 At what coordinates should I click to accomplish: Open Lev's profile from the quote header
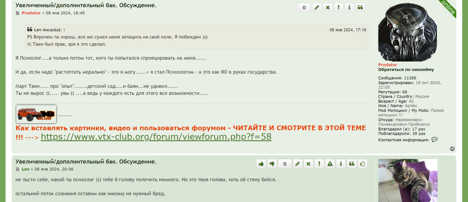tap(38, 30)
